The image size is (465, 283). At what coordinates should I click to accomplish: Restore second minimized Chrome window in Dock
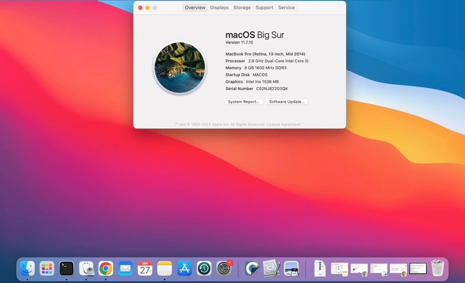click(x=398, y=270)
